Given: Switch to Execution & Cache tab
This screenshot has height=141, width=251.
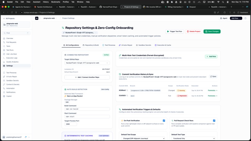Looking at the screenshot, I should [163, 45].
